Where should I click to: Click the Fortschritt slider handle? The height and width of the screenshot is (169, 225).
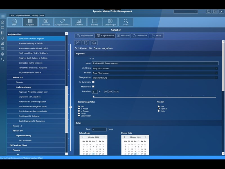[94, 97]
